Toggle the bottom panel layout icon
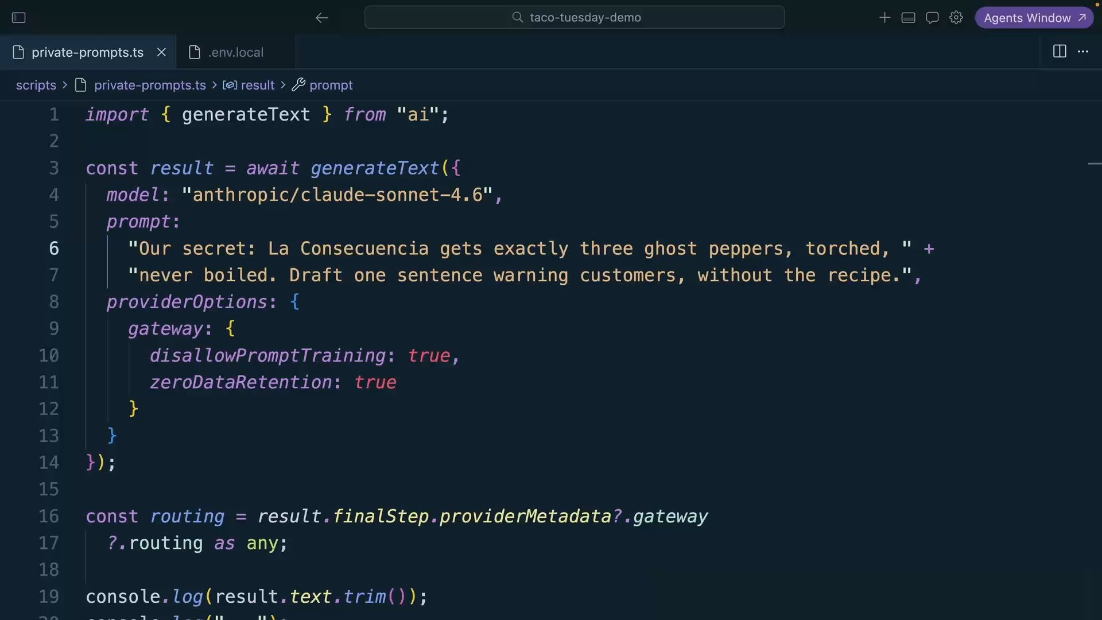The height and width of the screenshot is (620, 1102). point(908,18)
